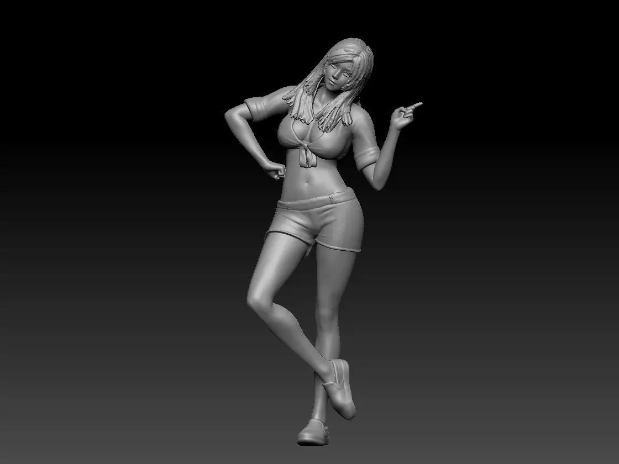Click the figure's raised slip-on shoe
The height and width of the screenshot is (464, 619).
(x=340, y=389)
